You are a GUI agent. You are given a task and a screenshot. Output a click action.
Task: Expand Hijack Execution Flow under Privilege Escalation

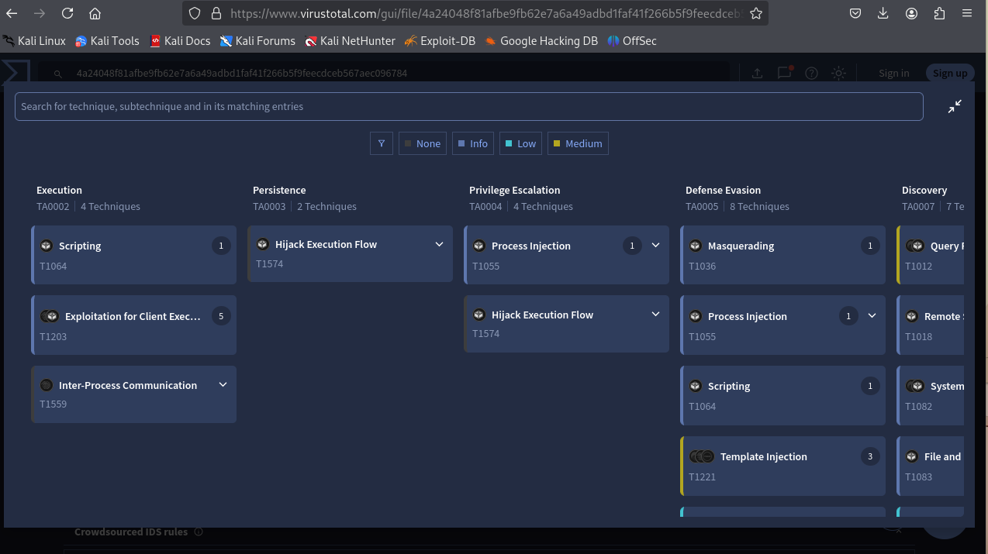click(655, 315)
